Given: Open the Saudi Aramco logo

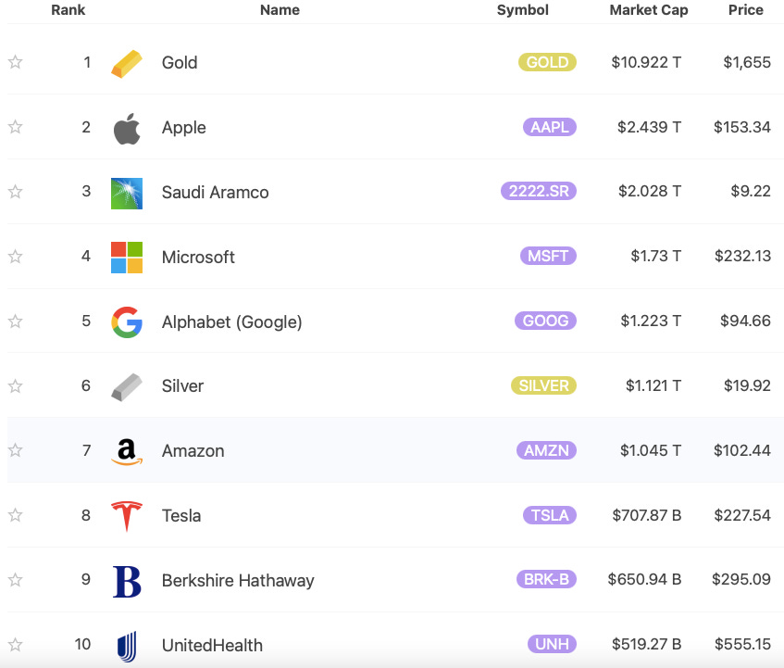Looking at the screenshot, I should click(127, 193).
